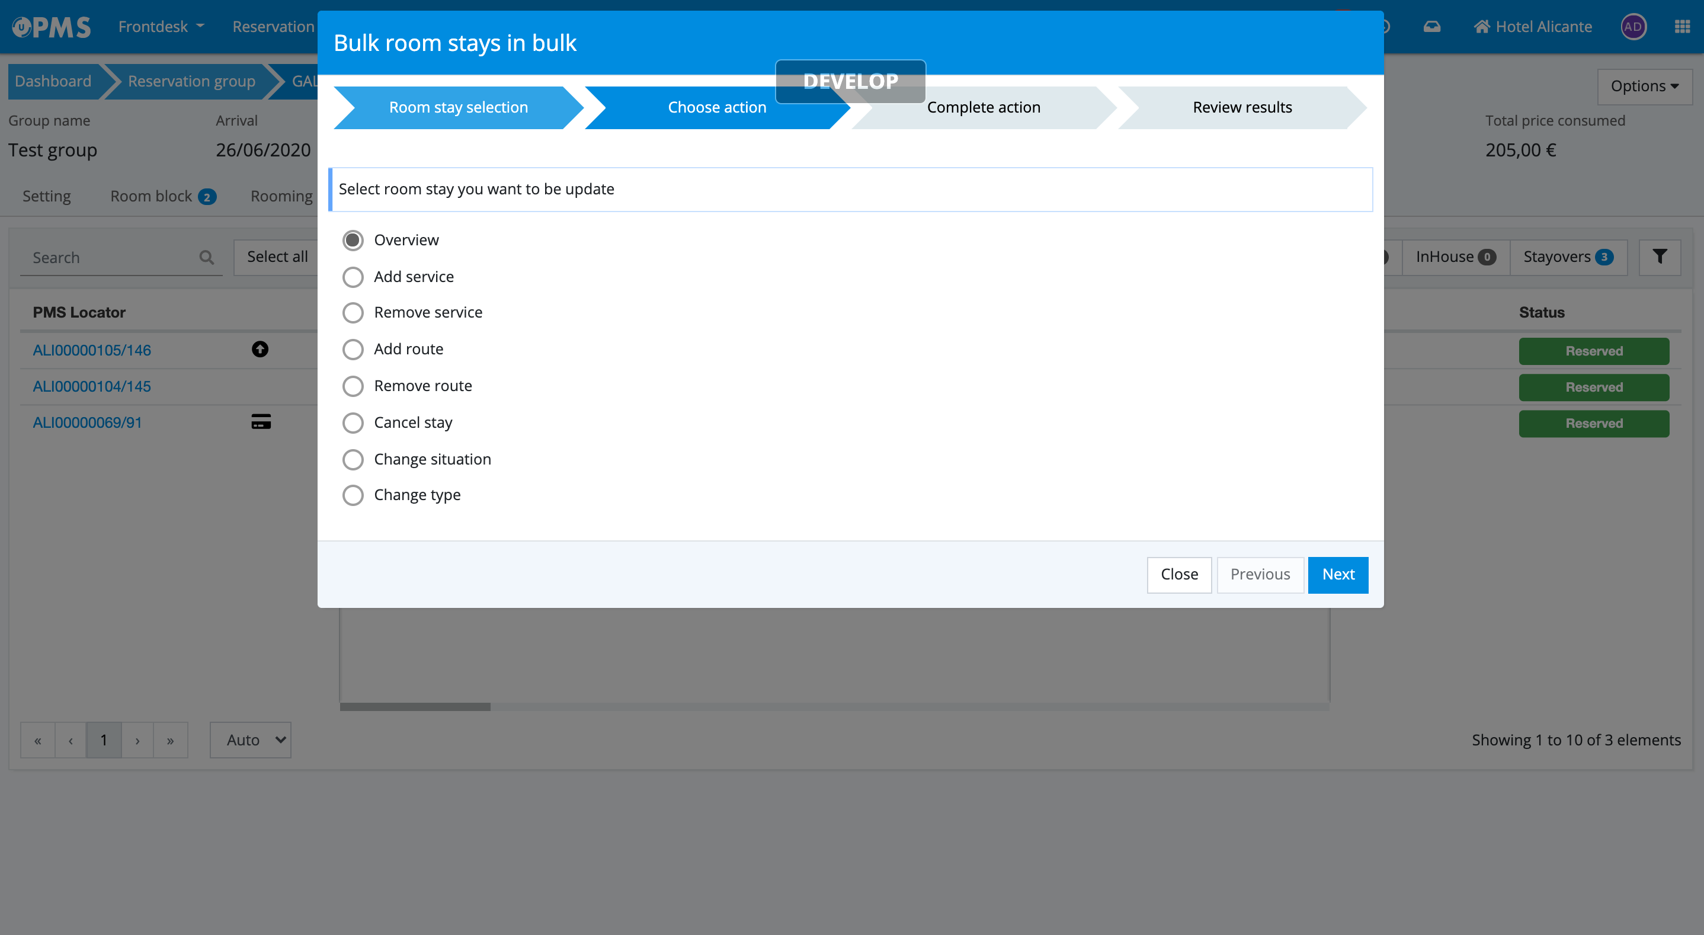This screenshot has width=1704, height=935.
Task: Expand the Frontdesk menu
Action: [x=161, y=27]
